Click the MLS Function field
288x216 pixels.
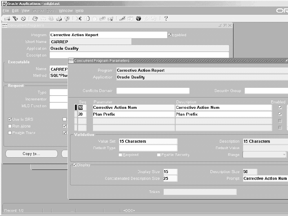(58, 106)
